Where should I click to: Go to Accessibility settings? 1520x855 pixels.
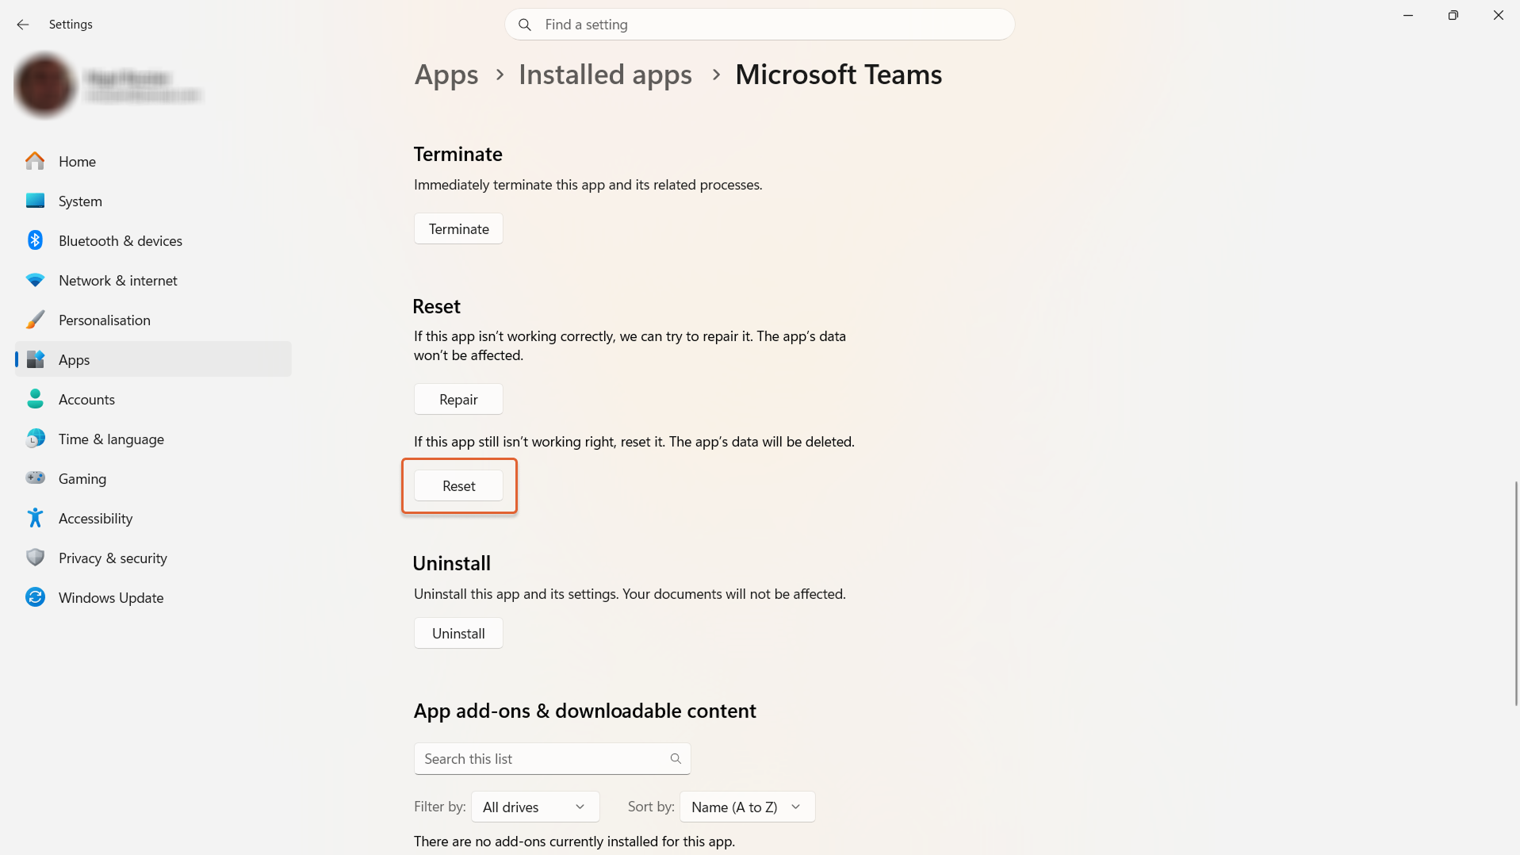[x=153, y=518]
